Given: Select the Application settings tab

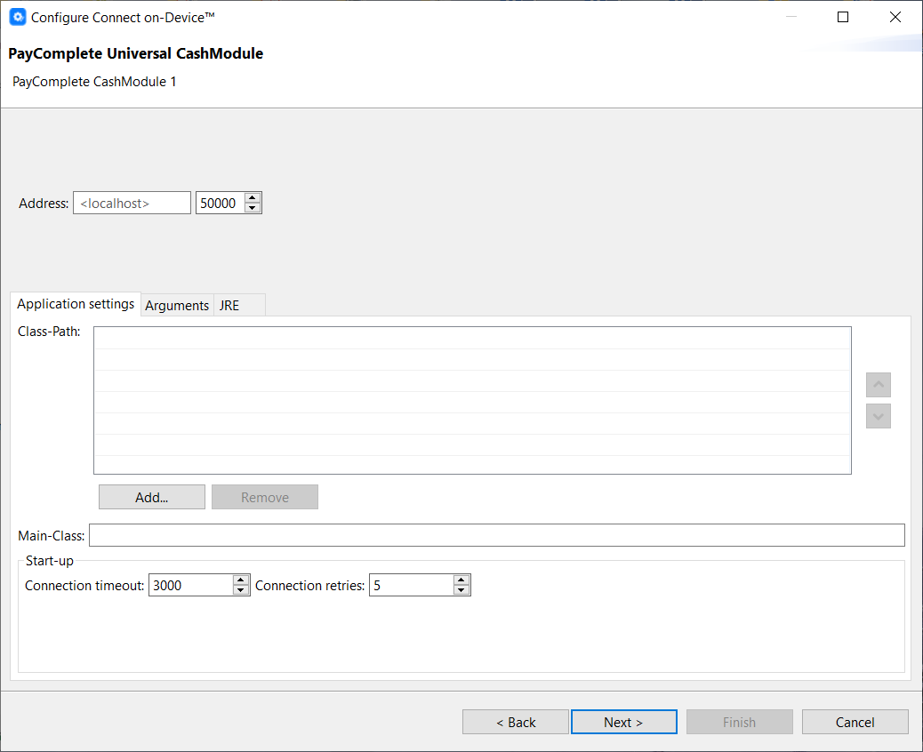Looking at the screenshot, I should [75, 303].
